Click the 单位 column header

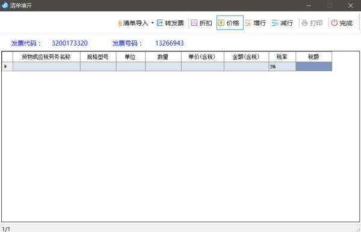coord(131,56)
